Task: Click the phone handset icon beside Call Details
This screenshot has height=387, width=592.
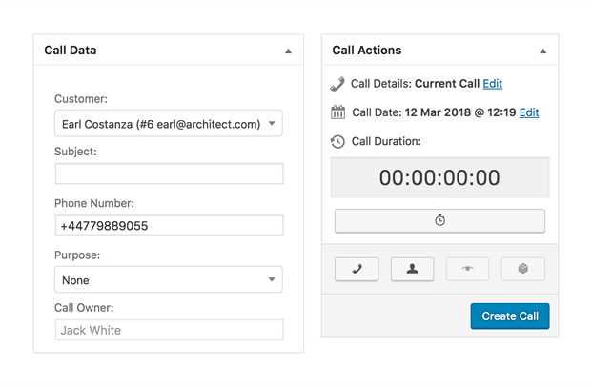Action: click(x=337, y=84)
